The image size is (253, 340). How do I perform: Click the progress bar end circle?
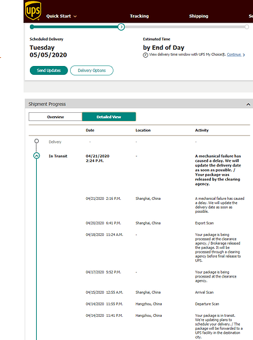(x=247, y=27)
